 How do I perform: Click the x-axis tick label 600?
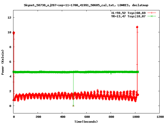87,117
